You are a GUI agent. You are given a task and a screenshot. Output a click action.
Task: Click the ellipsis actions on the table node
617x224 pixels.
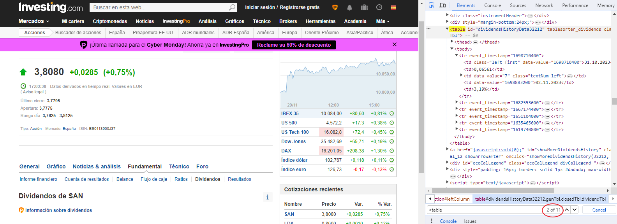(429, 29)
